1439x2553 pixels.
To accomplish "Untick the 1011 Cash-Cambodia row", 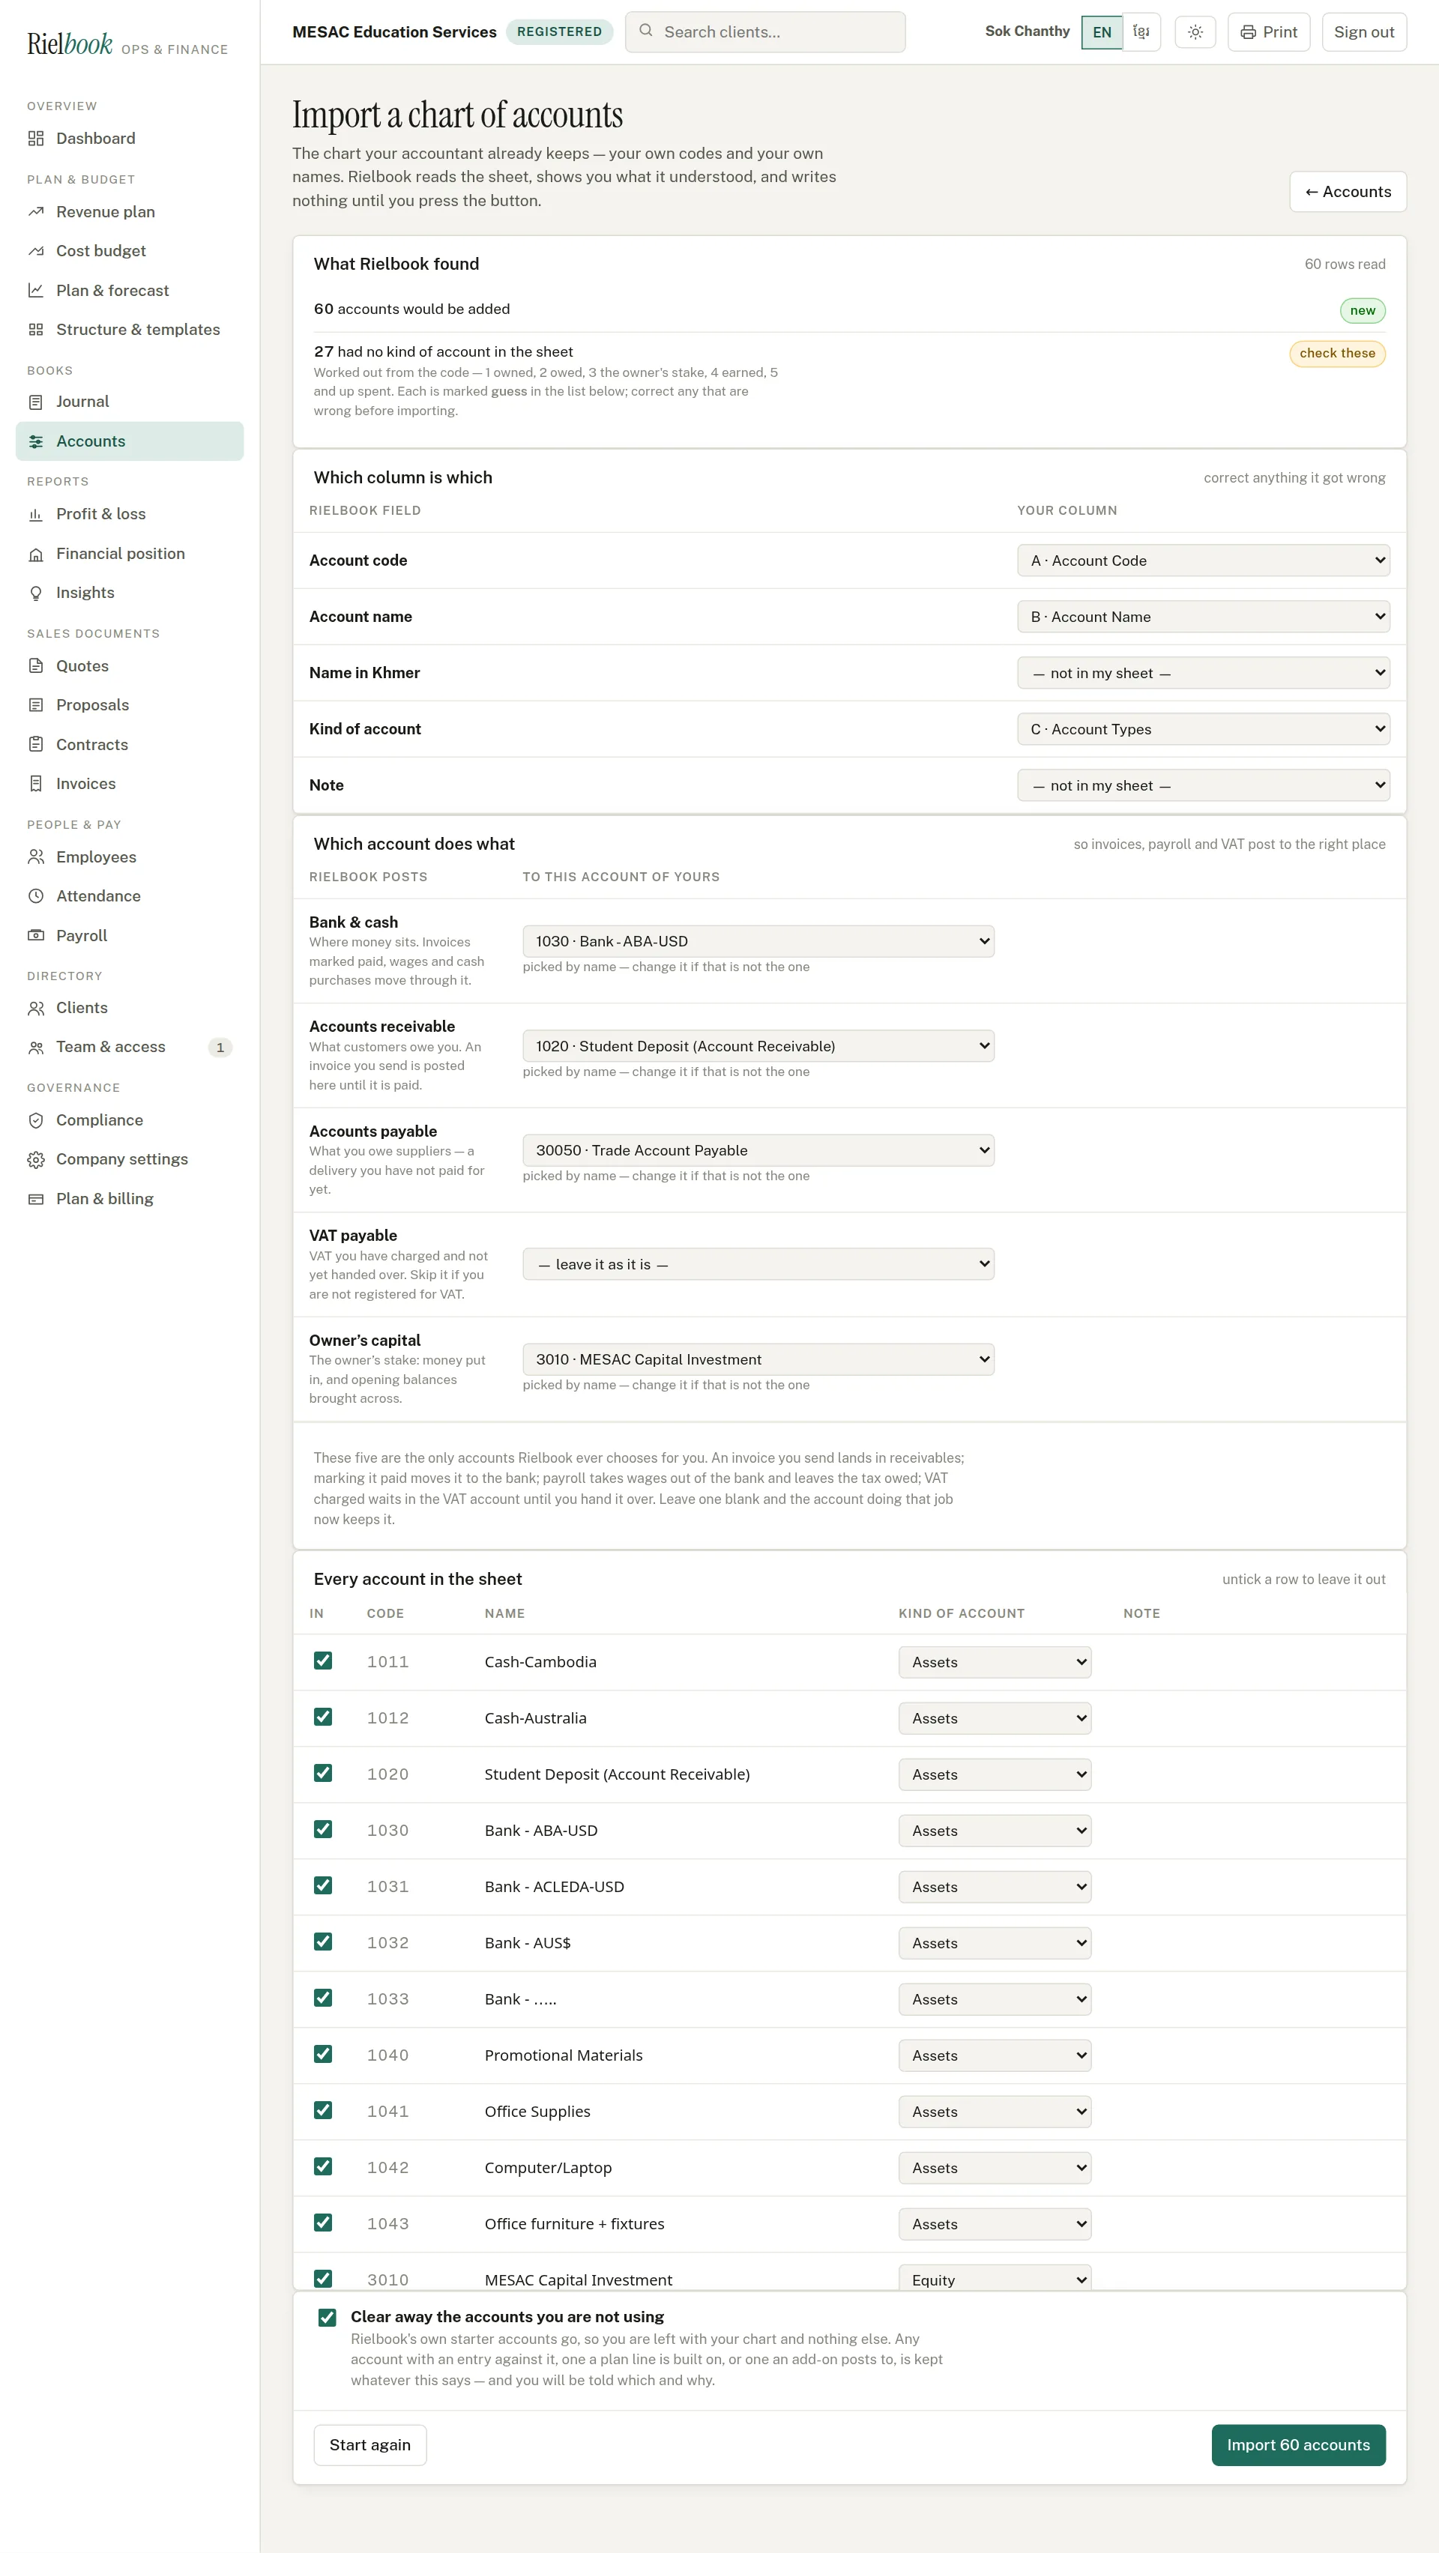I will pyautogui.click(x=323, y=1661).
